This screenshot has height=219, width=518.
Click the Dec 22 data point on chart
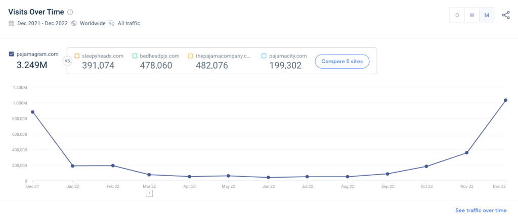(x=505, y=100)
